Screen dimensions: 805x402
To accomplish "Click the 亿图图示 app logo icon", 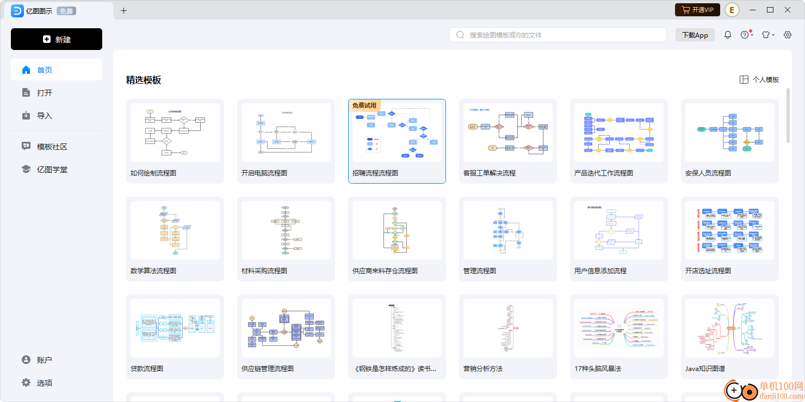I will 17,10.
